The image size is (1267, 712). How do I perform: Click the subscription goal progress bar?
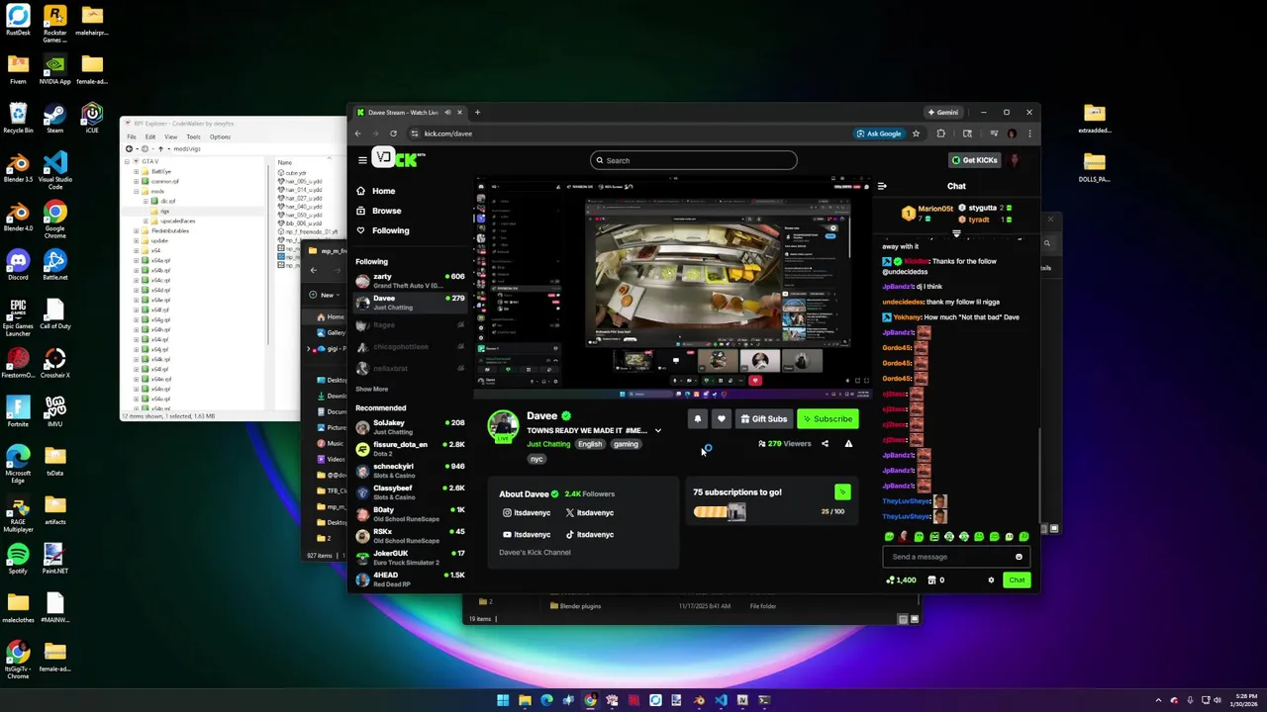click(x=720, y=511)
